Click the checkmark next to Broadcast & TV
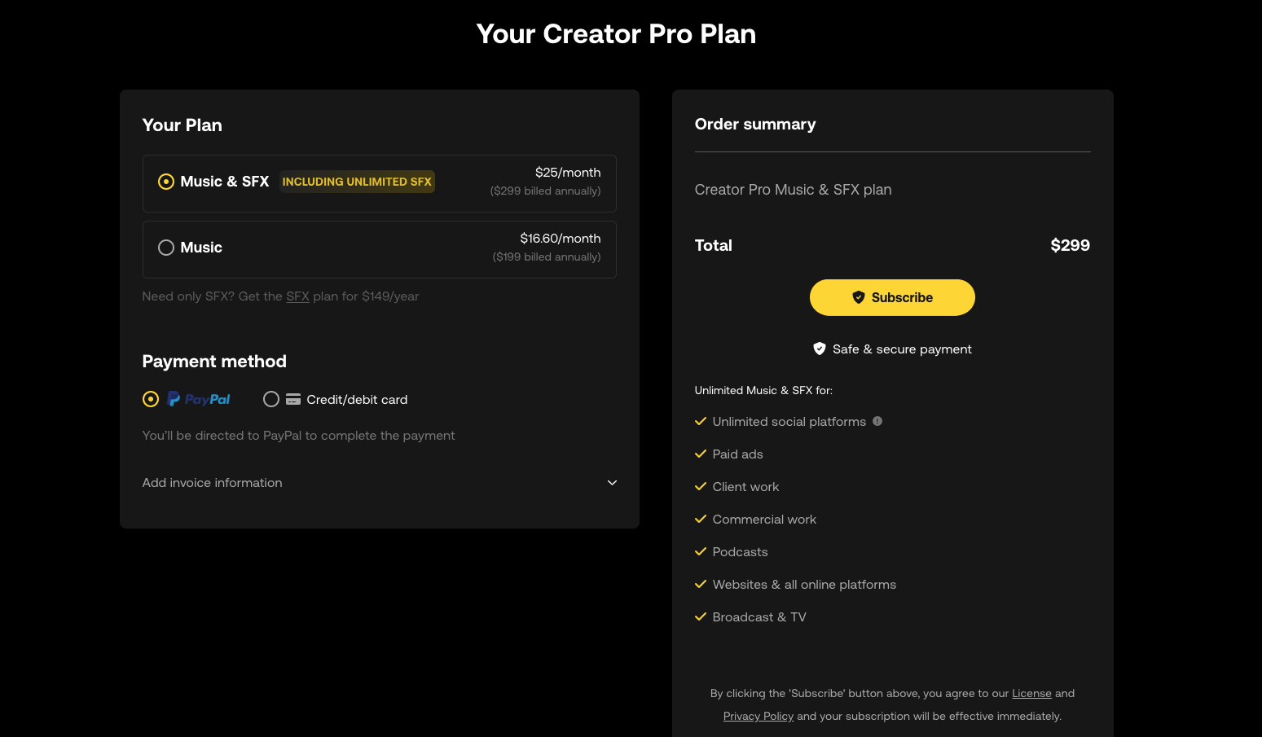The width and height of the screenshot is (1262, 737). (701, 616)
